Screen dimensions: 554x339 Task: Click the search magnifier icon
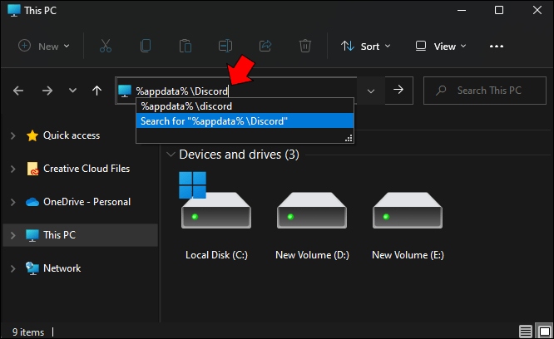tap(441, 91)
